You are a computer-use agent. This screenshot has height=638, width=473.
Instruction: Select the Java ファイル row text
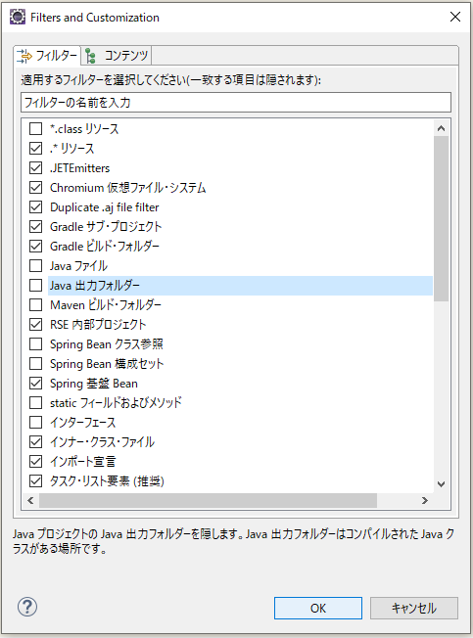click(x=78, y=266)
